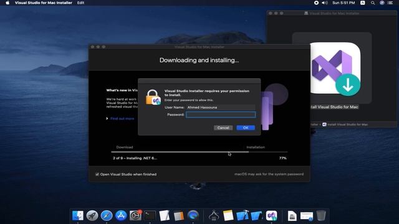
Task: Click the Downloading and installing heading
Action: pyautogui.click(x=199, y=60)
